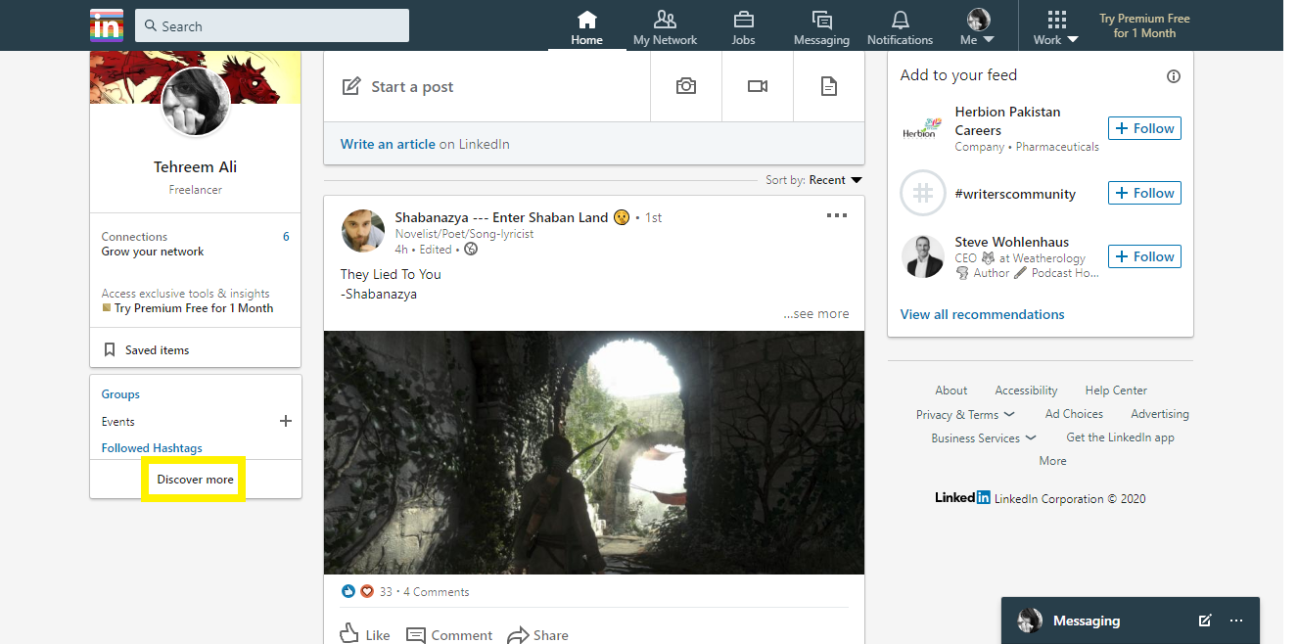Click Get the LinkedIn app
The width and height of the screenshot is (1298, 644).
click(x=1120, y=437)
